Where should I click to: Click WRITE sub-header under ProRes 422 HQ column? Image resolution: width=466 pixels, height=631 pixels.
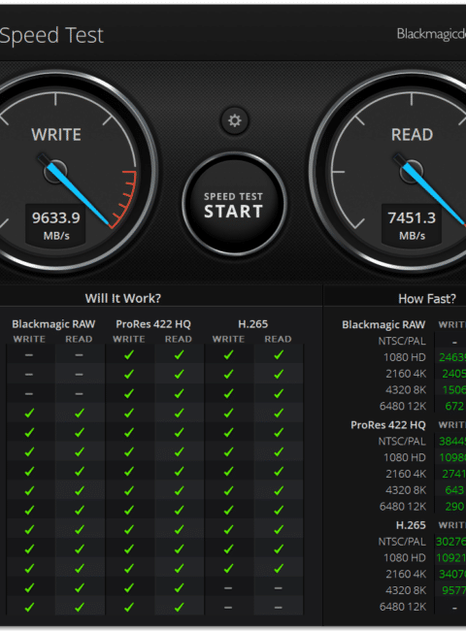point(129,339)
